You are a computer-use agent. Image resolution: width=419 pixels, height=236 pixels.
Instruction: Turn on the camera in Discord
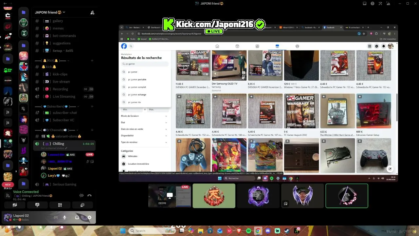pyautogui.click(x=15, y=205)
